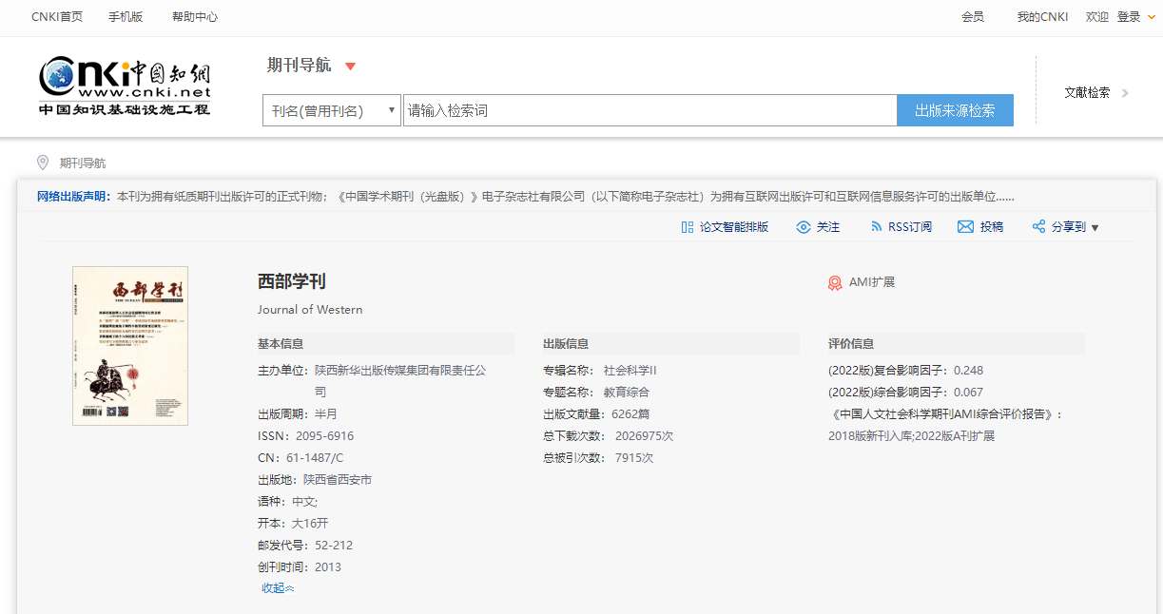Click the 西部学刊 journal cover thumbnail
1163x614 pixels.
(x=130, y=346)
